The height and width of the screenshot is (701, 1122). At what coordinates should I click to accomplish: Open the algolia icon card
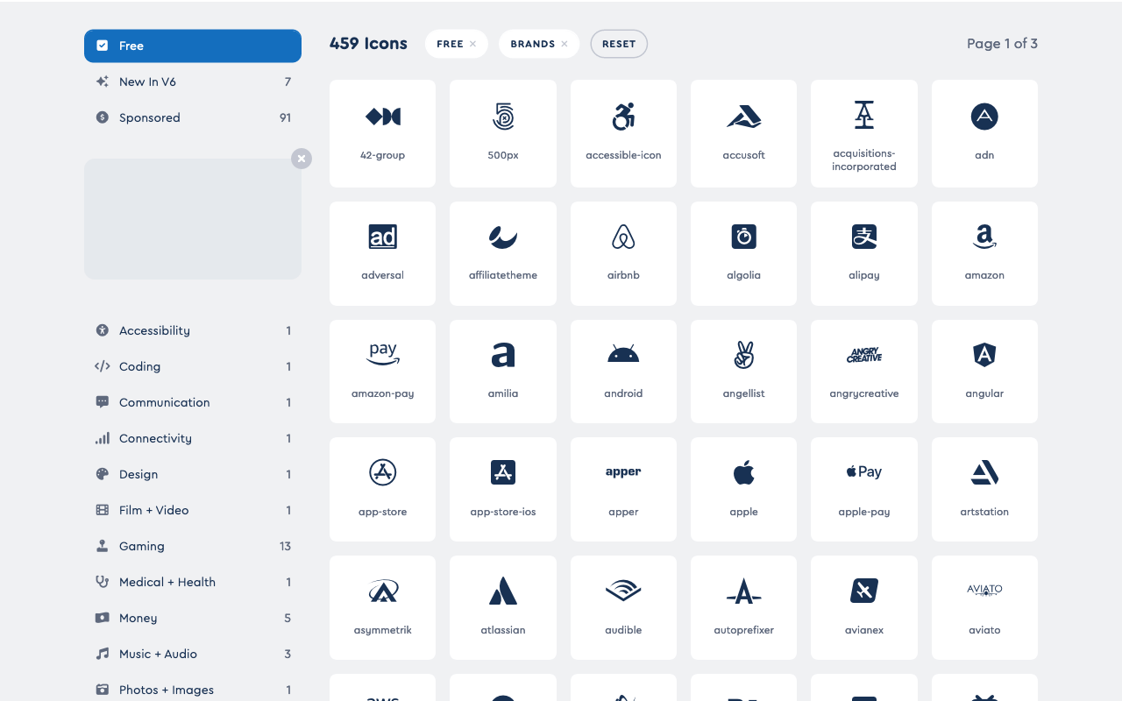[x=743, y=253]
